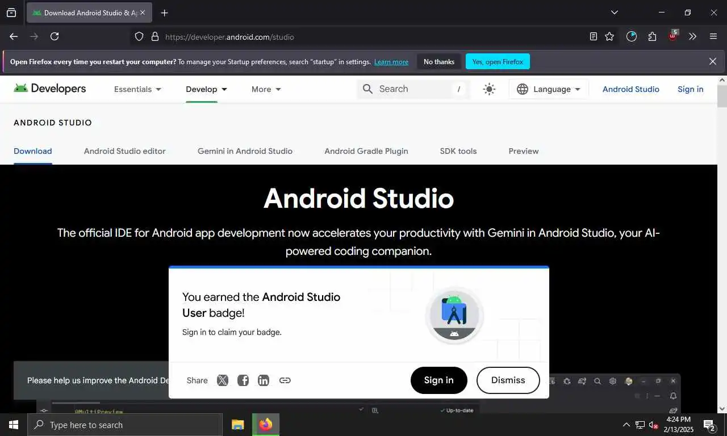Share the badge on Facebook
Screen dimensions: 727x436
coord(243,380)
